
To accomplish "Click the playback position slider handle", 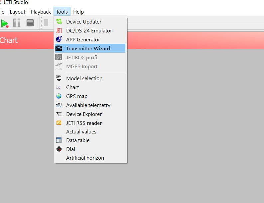I will click(x=46, y=23).
